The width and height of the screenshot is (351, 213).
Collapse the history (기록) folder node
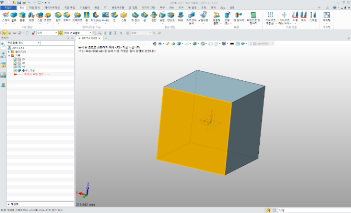[x=9, y=55]
